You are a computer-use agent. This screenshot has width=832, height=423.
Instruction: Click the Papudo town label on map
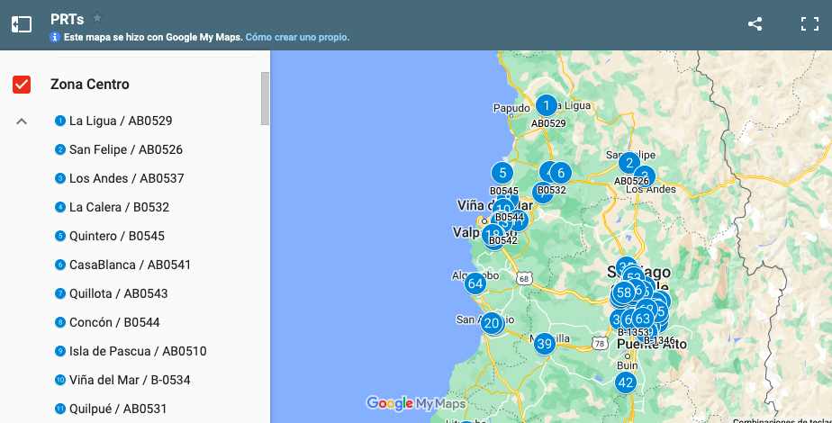pyautogui.click(x=511, y=108)
